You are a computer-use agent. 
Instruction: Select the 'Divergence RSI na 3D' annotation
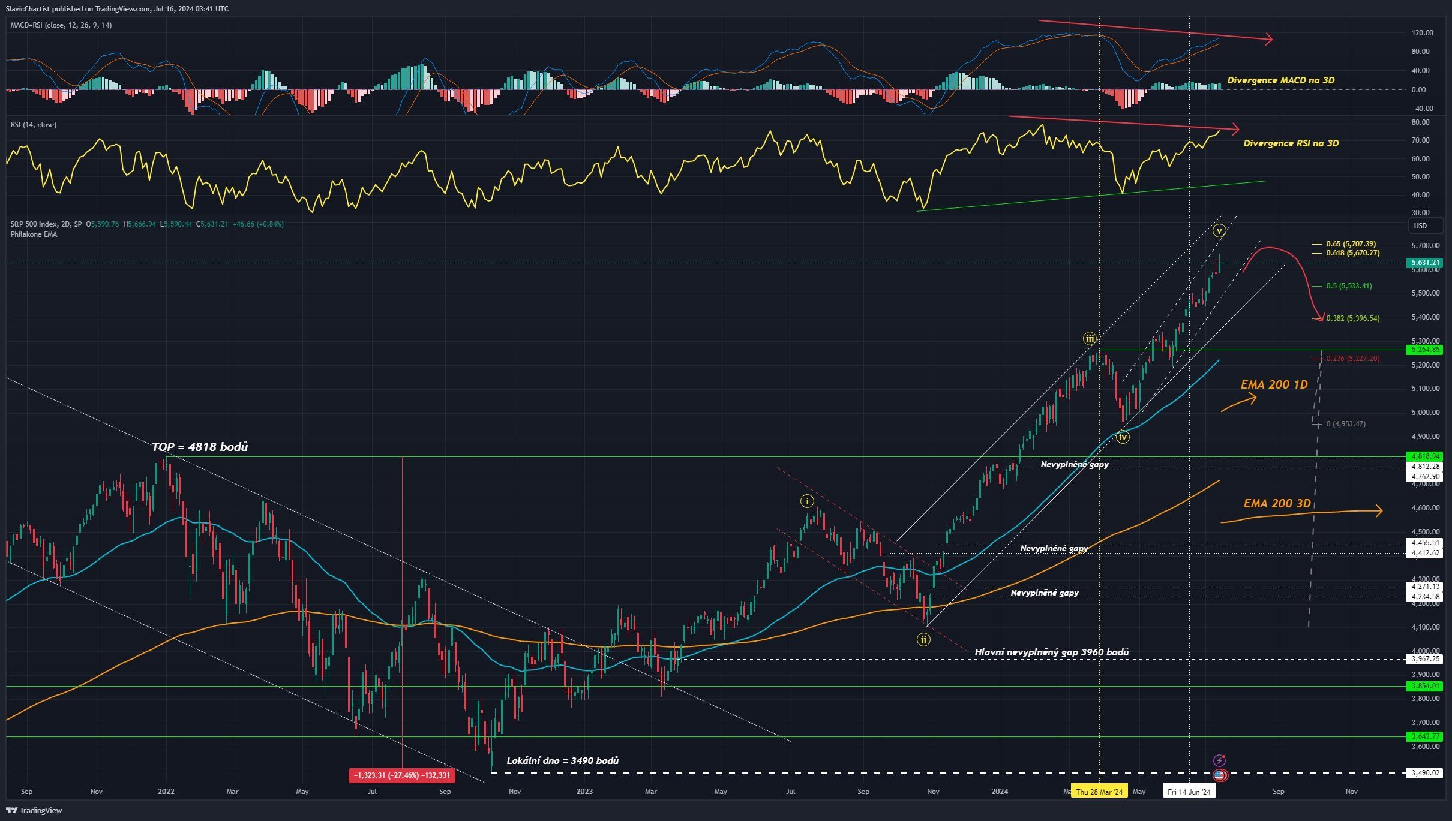point(1291,143)
